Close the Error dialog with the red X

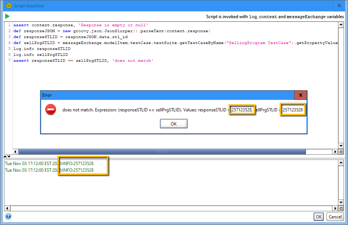pos(301,95)
